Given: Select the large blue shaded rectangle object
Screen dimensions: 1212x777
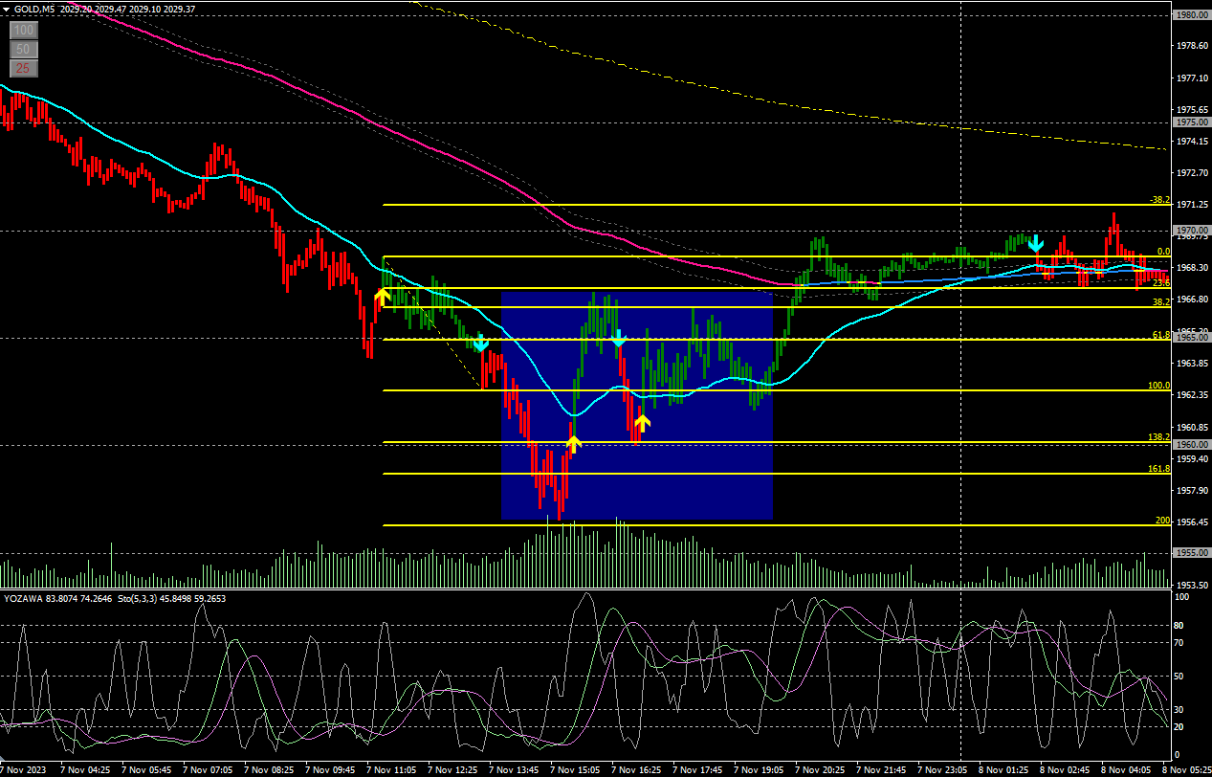Looking at the screenshot, I should point(636,405).
